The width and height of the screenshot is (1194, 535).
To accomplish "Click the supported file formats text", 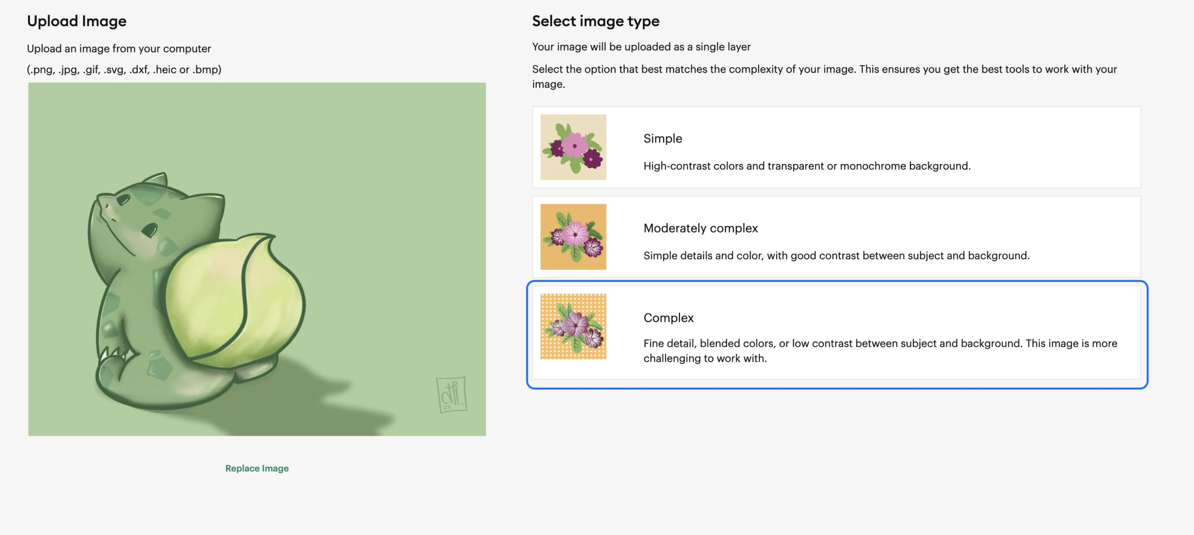I will (124, 69).
